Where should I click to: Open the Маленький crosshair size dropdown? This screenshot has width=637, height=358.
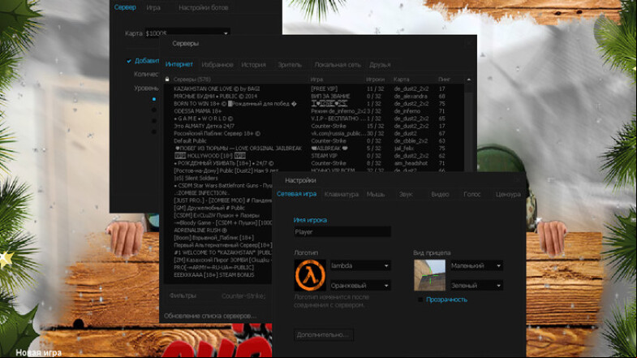[476, 265]
